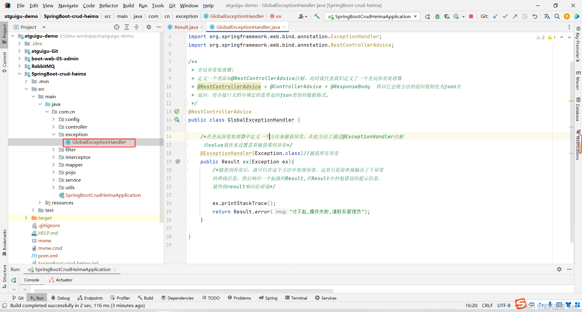
Task: Open Project panel settings gear
Action: [x=149, y=27]
